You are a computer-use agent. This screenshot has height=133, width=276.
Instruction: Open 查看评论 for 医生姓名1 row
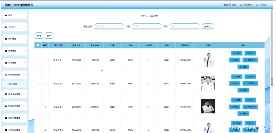tap(250, 60)
